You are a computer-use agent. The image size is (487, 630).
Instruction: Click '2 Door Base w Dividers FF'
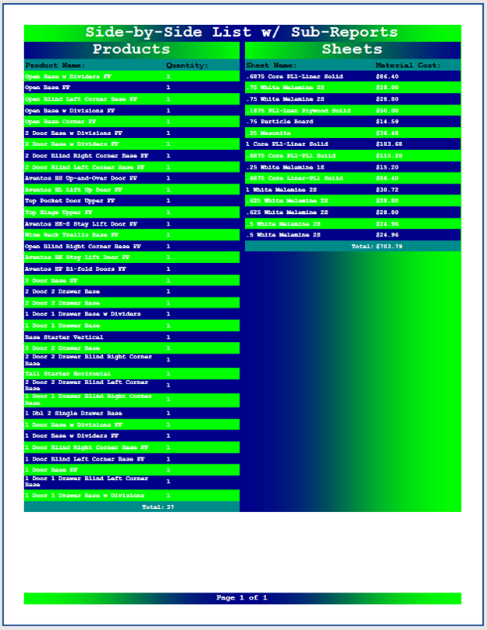pyautogui.click(x=72, y=144)
